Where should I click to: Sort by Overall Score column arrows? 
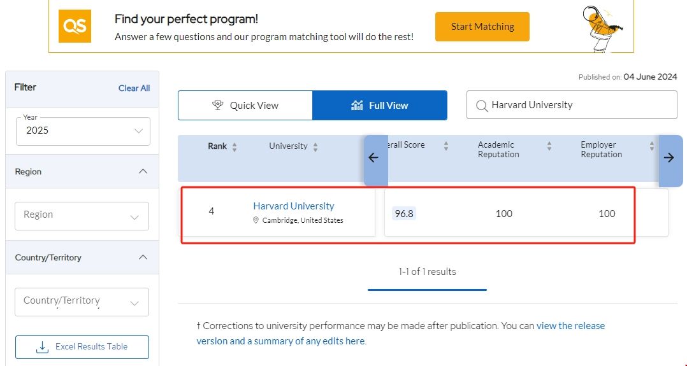446,146
